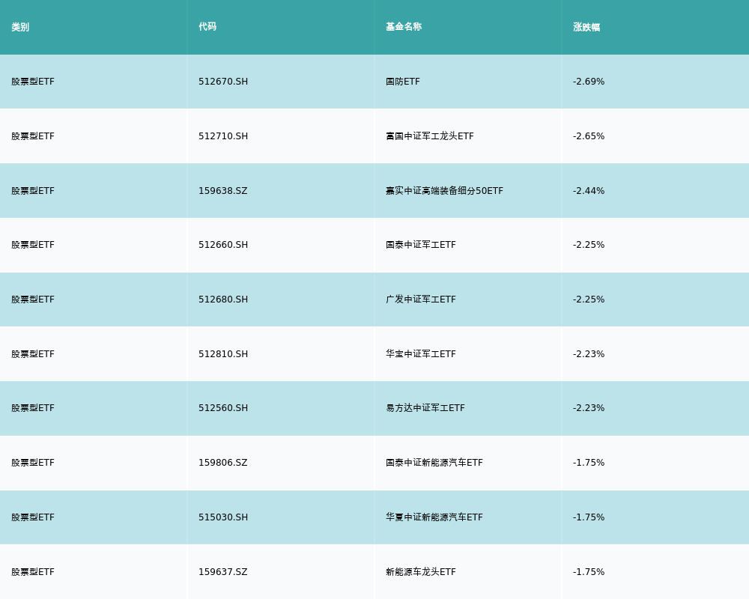
Task: Click -2.25% in the 512660.SH row
Action: tap(589, 245)
